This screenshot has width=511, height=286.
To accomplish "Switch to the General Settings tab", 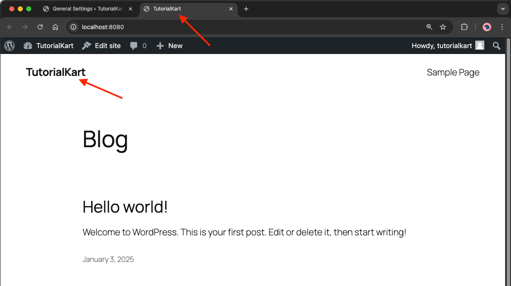I will 84,8.
